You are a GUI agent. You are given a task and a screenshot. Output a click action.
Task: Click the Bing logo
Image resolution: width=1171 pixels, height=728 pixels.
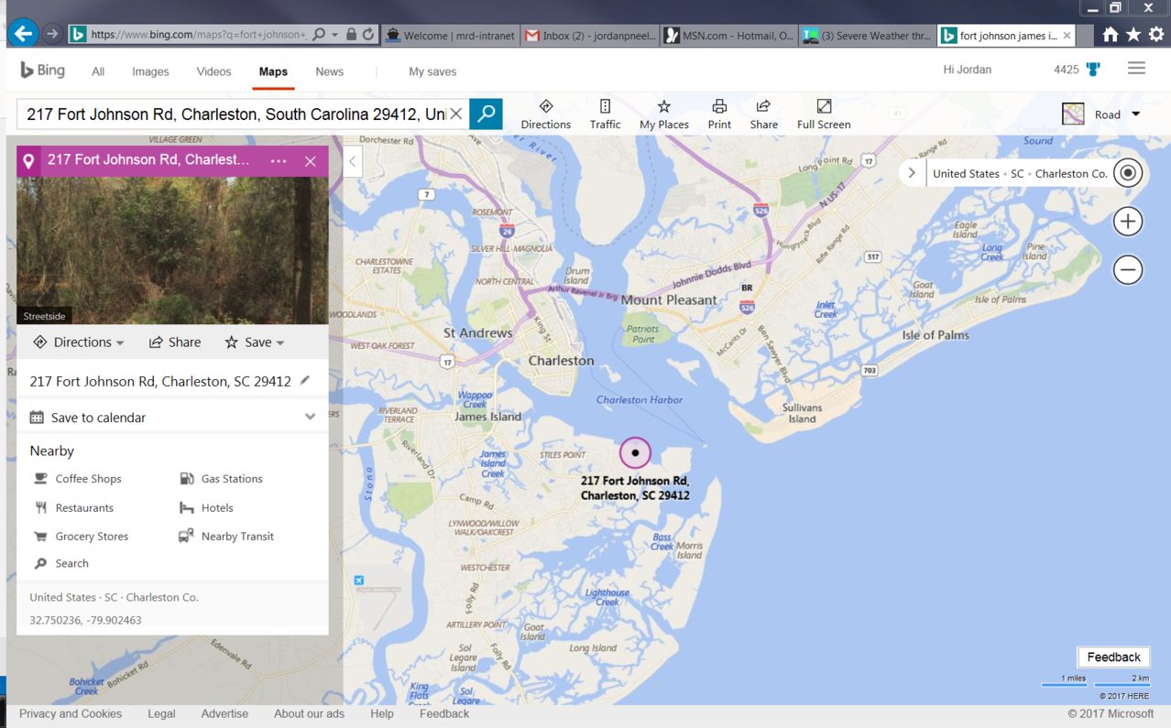(x=42, y=71)
